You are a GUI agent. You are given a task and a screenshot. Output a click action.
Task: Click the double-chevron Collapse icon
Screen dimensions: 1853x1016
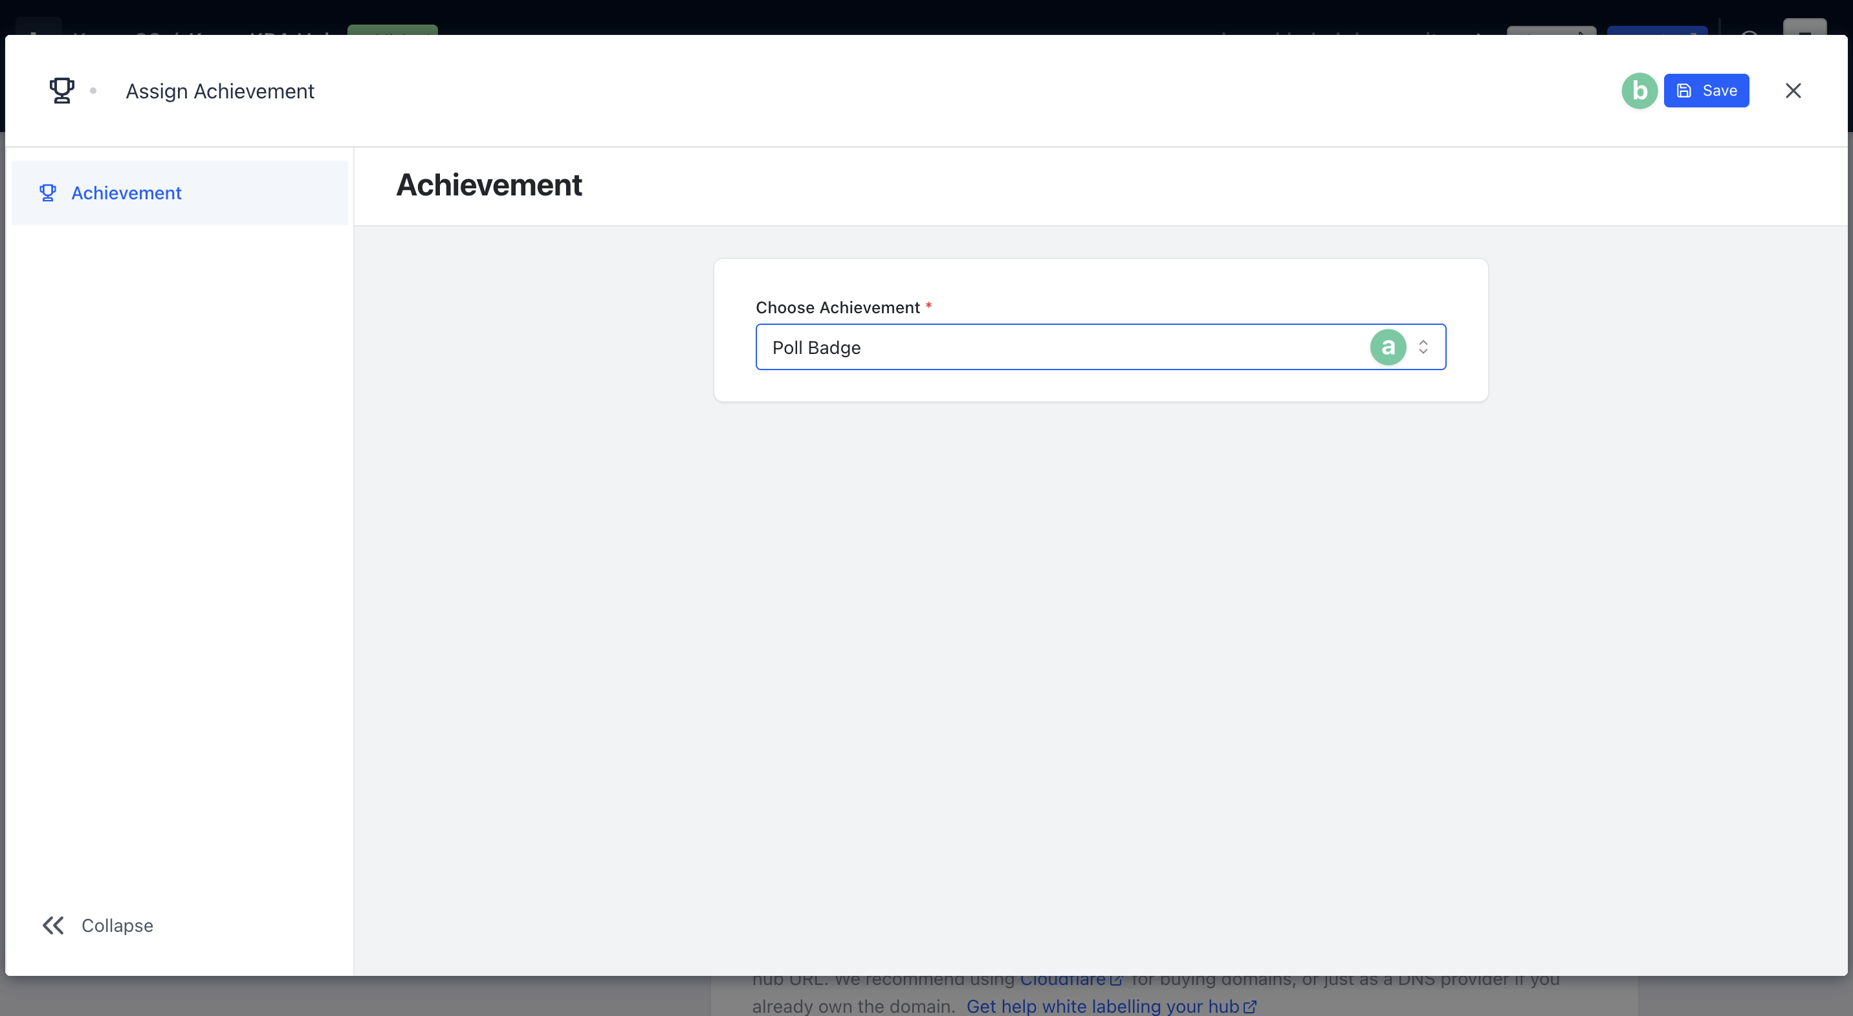click(x=53, y=925)
